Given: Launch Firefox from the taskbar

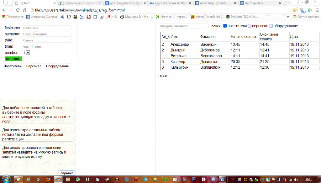Looking at the screenshot, I should [48, 179].
